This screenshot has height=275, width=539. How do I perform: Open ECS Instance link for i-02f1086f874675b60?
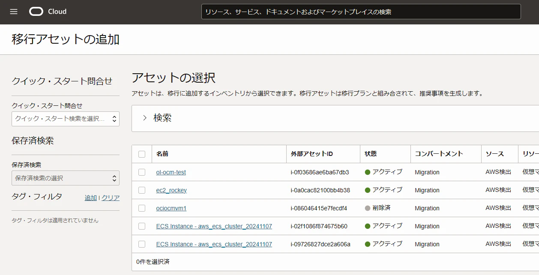214,226
